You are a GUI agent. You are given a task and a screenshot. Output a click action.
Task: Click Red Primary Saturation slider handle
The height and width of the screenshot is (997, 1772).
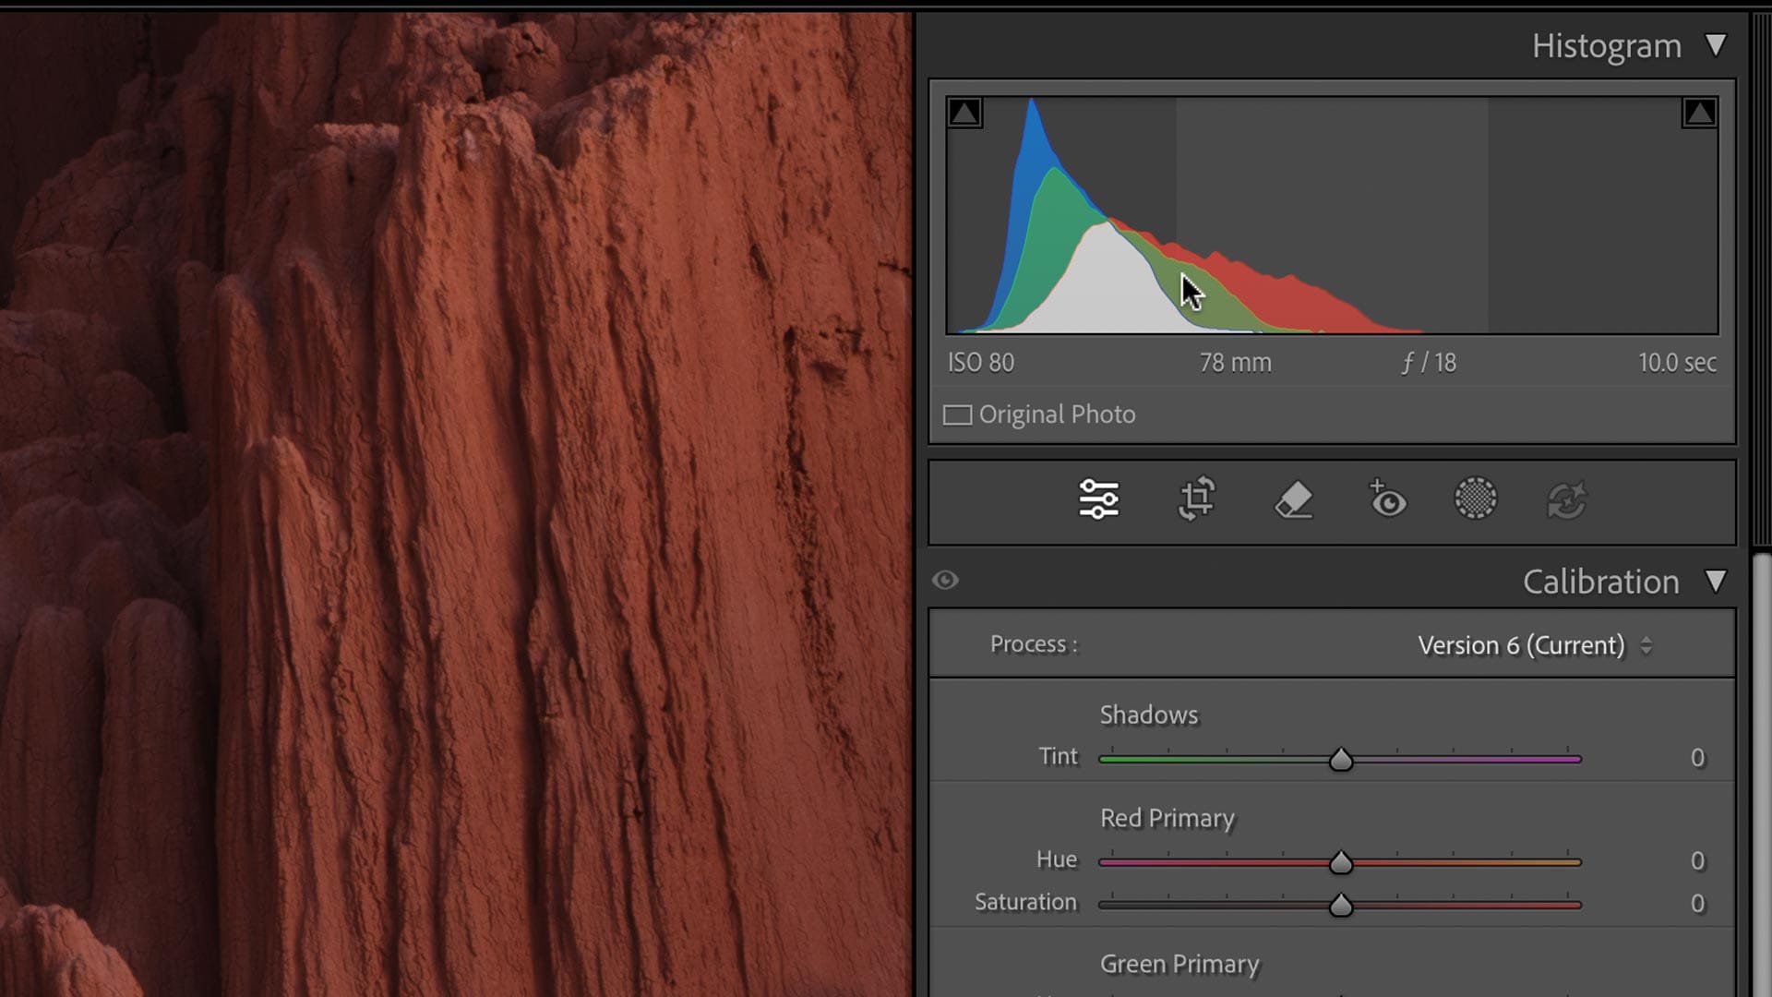click(x=1341, y=906)
